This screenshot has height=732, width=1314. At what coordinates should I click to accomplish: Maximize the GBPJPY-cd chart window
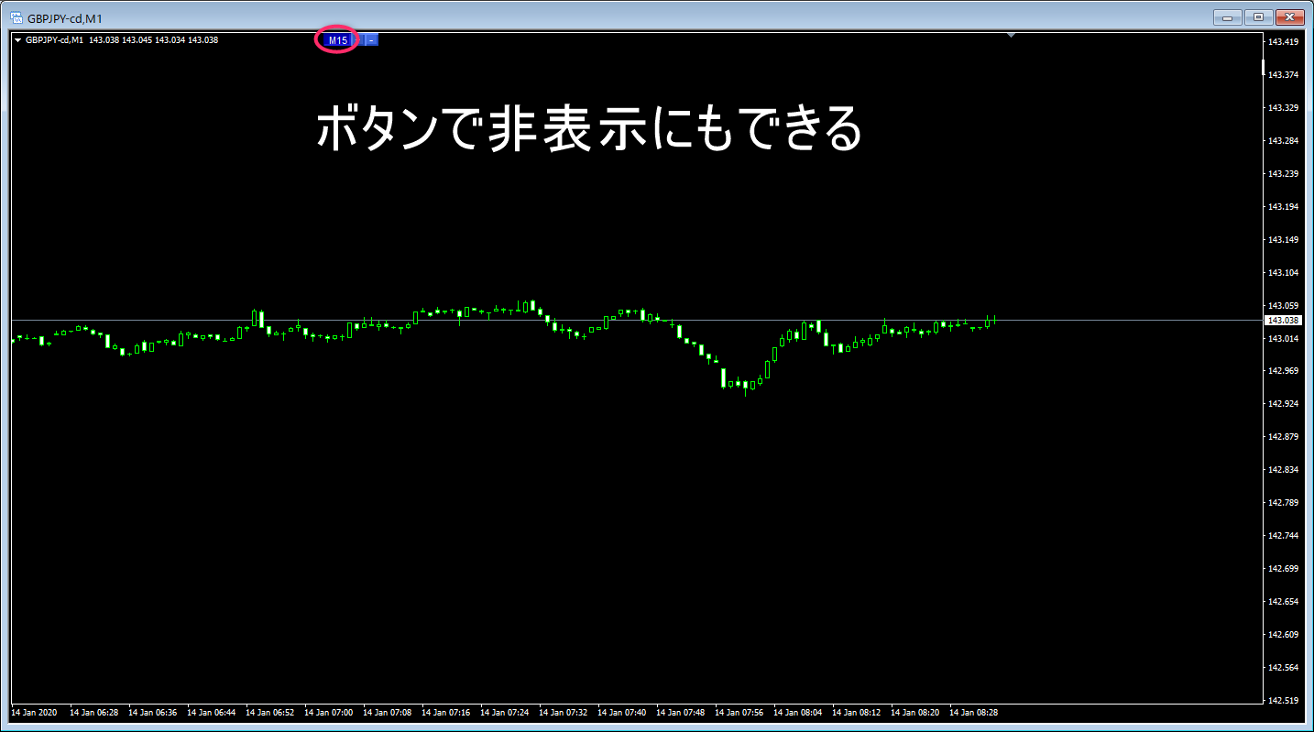tap(1257, 16)
